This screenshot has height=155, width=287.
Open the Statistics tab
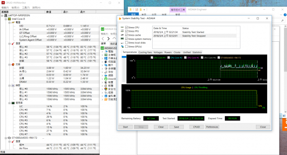(197, 52)
